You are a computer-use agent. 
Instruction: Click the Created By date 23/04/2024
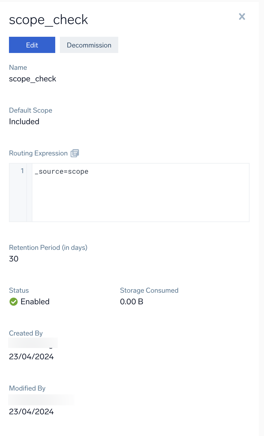point(31,357)
